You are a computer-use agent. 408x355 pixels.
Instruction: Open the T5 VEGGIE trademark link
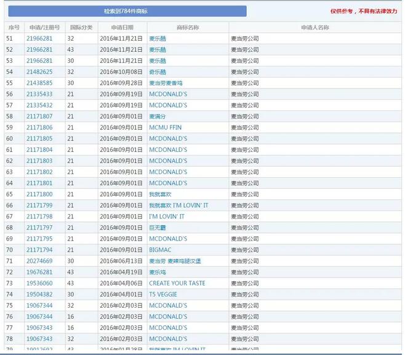point(163,295)
